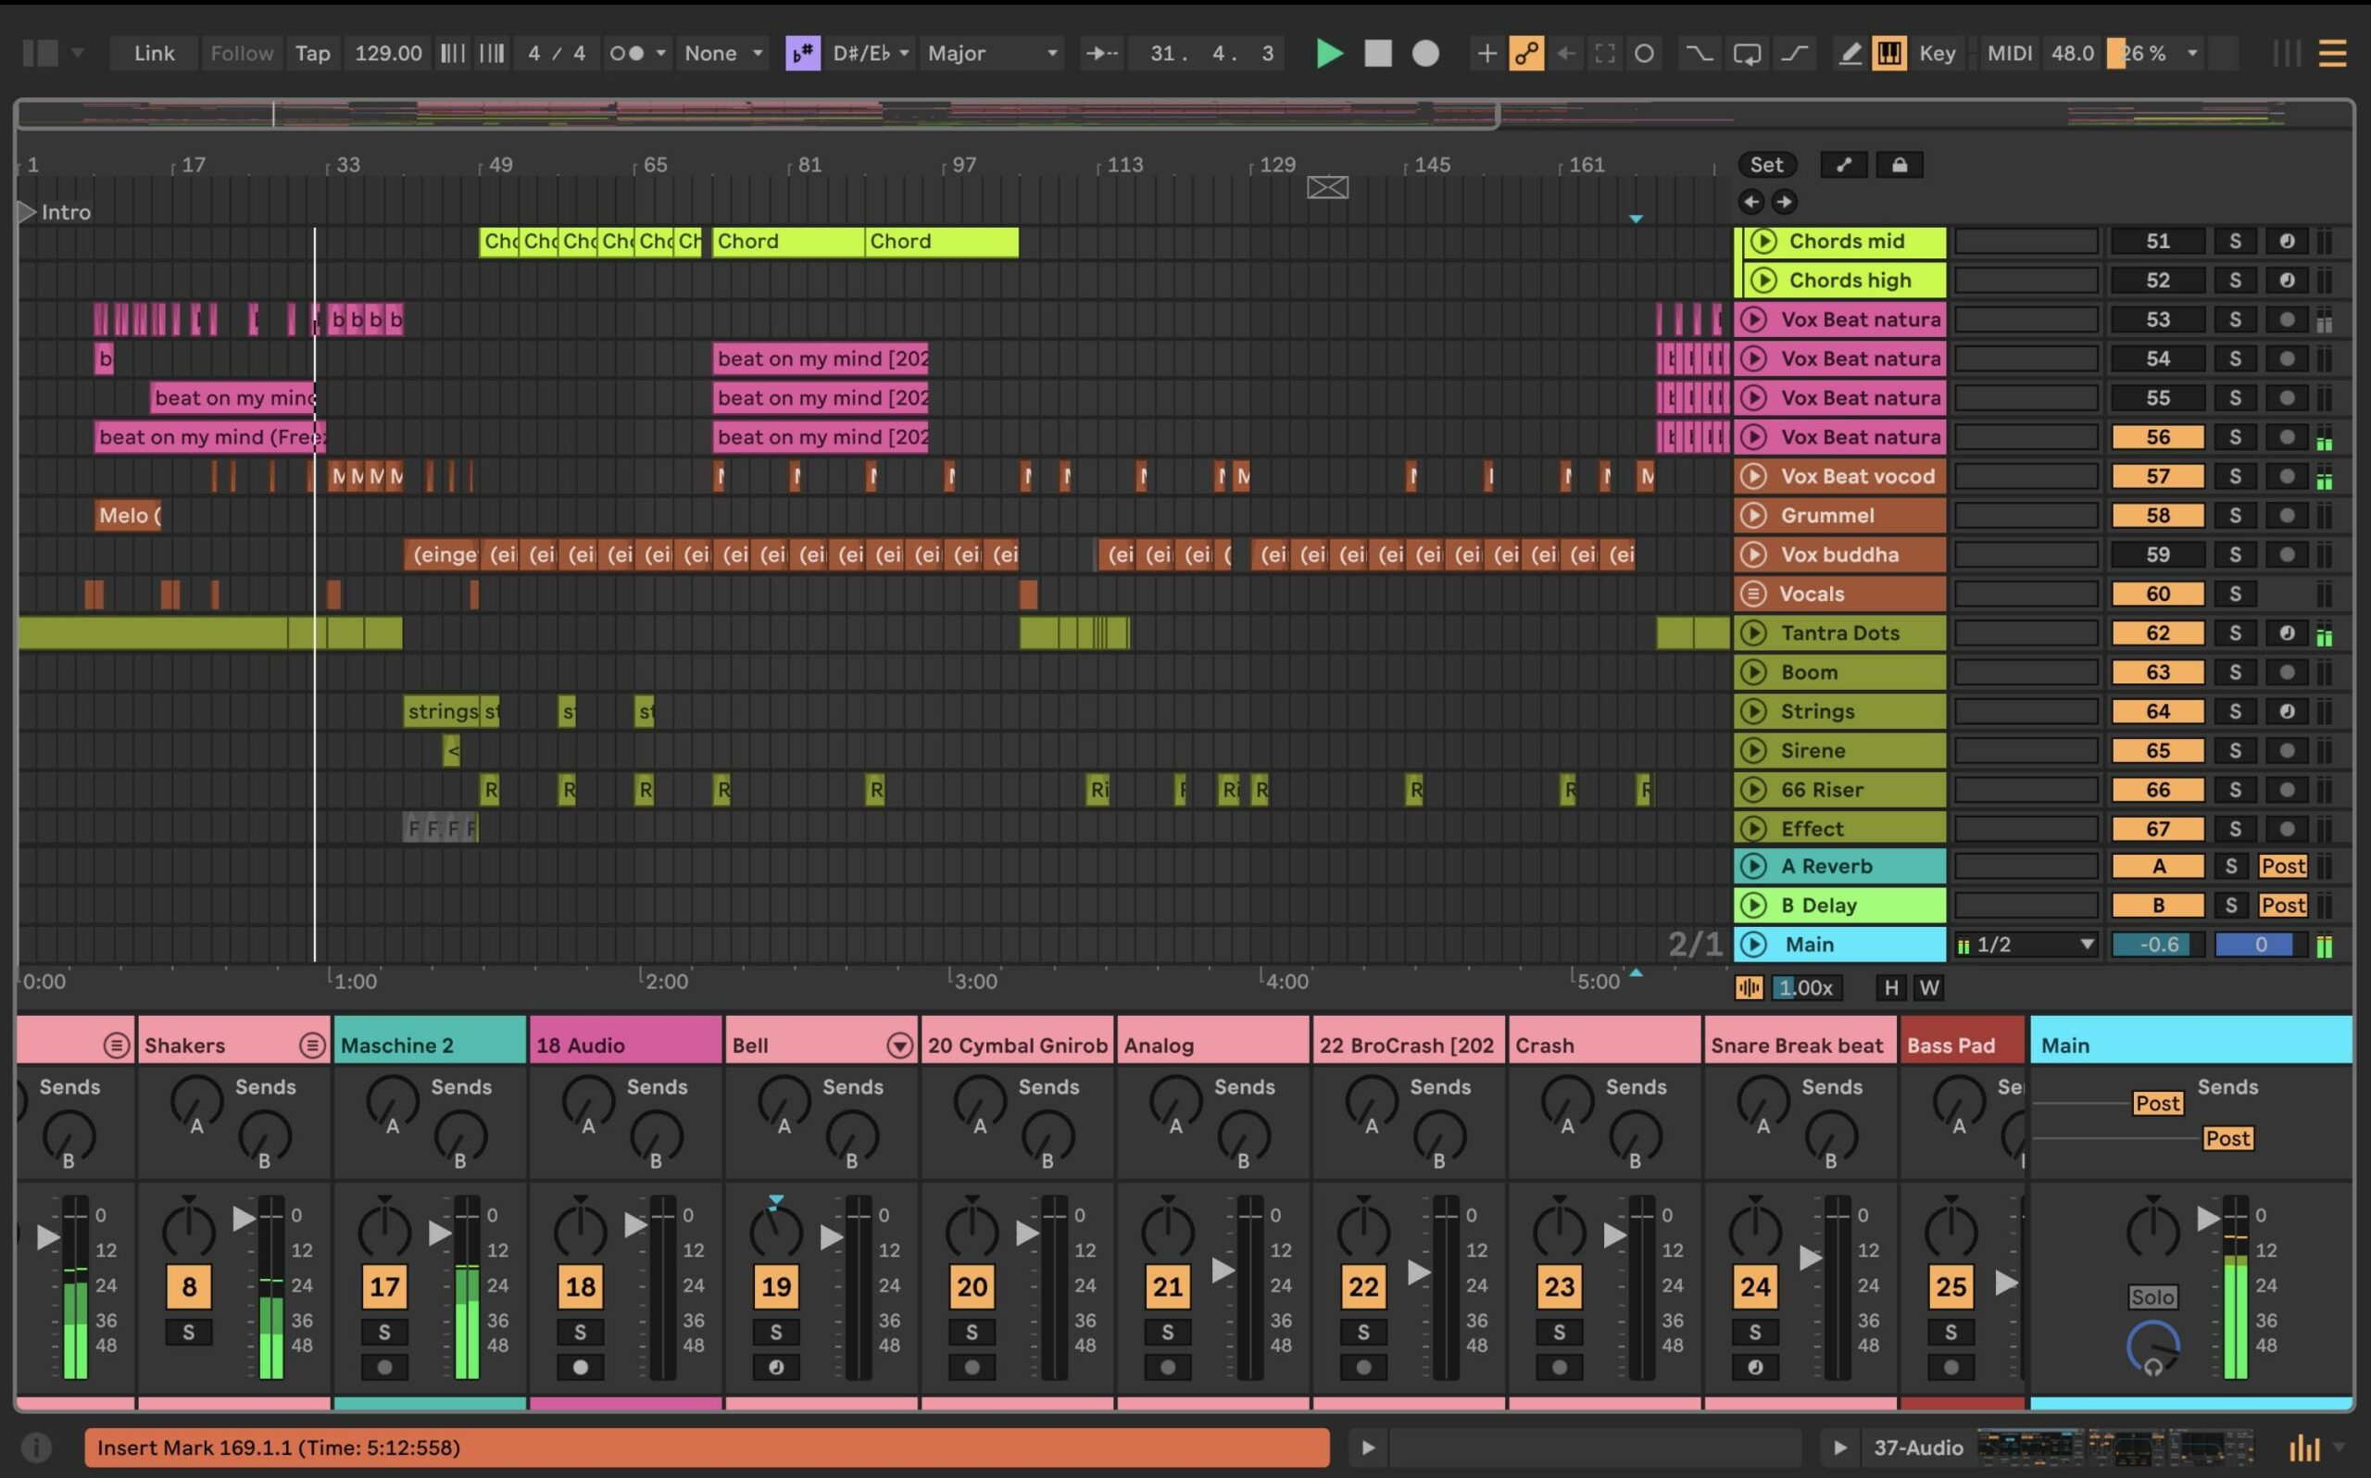Screen dimensions: 2371x1478
Task: Toggle MIDI map mode
Action: point(2010,53)
